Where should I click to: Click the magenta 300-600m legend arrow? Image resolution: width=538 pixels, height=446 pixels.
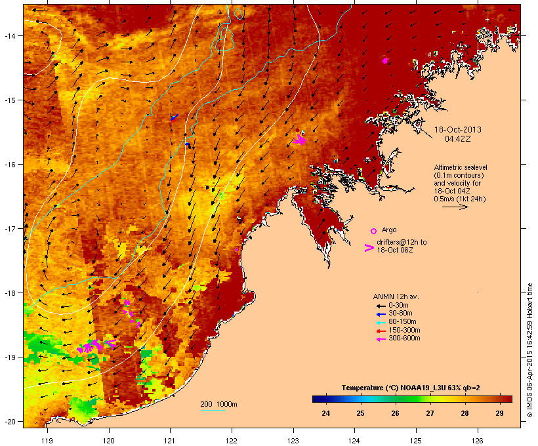(x=381, y=339)
